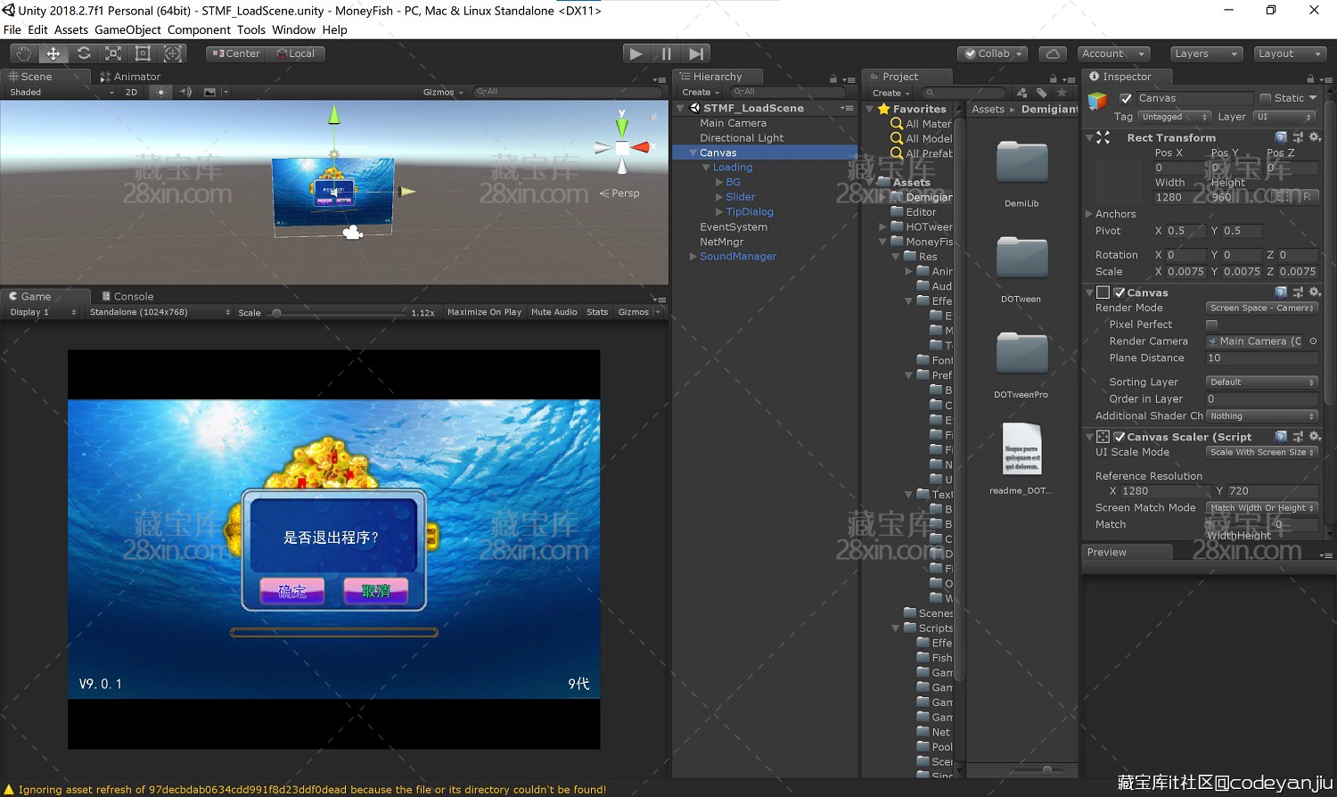Open the Render Mode dropdown
The height and width of the screenshot is (797, 1337).
coord(1261,308)
